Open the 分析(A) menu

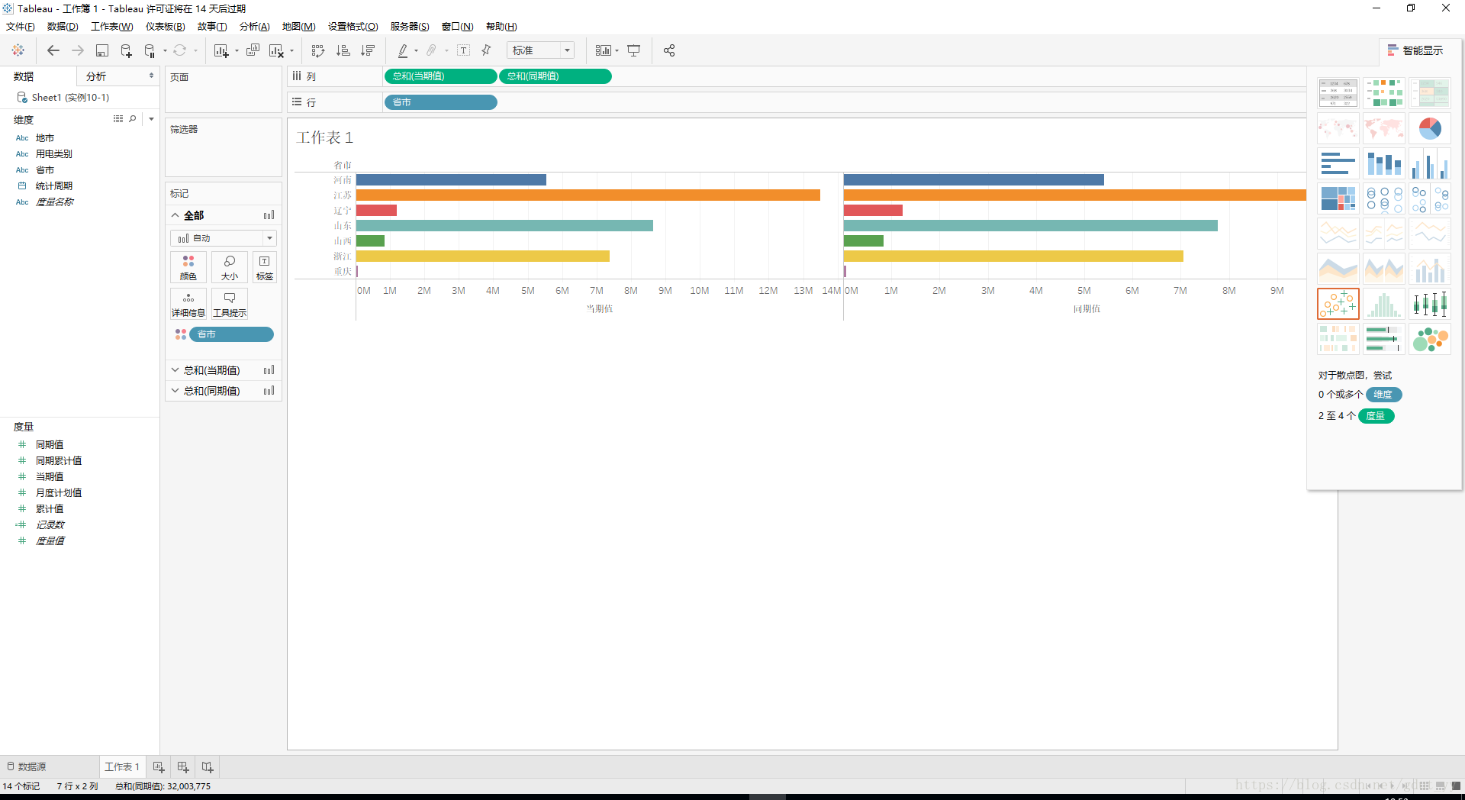click(x=255, y=27)
